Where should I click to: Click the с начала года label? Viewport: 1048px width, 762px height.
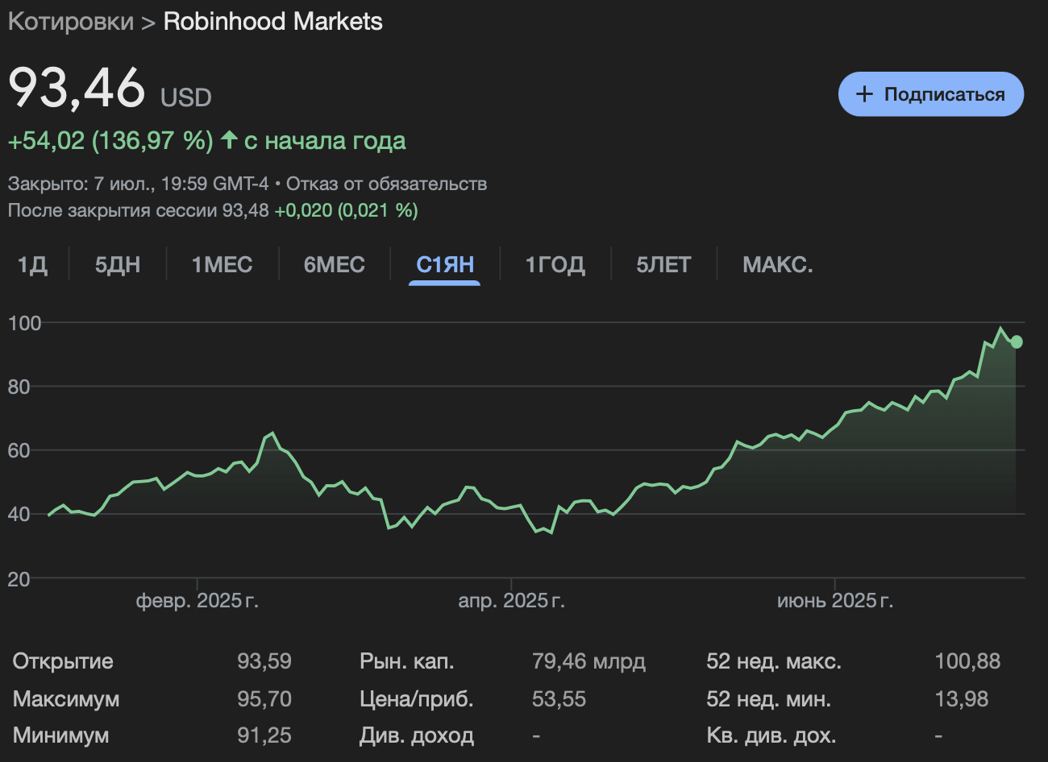325,141
